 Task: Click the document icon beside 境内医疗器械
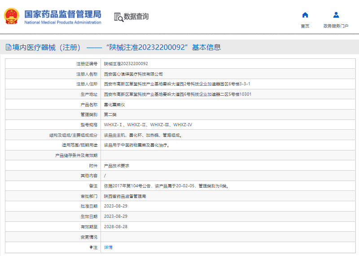(9, 48)
